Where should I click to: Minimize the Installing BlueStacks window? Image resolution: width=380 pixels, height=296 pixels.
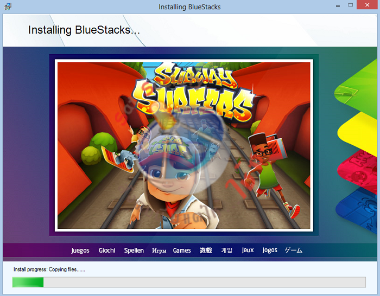338,5
